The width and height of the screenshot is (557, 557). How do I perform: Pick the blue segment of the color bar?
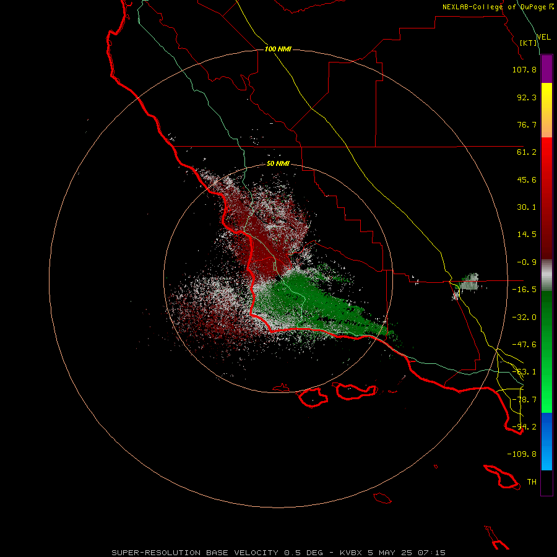coord(546,441)
